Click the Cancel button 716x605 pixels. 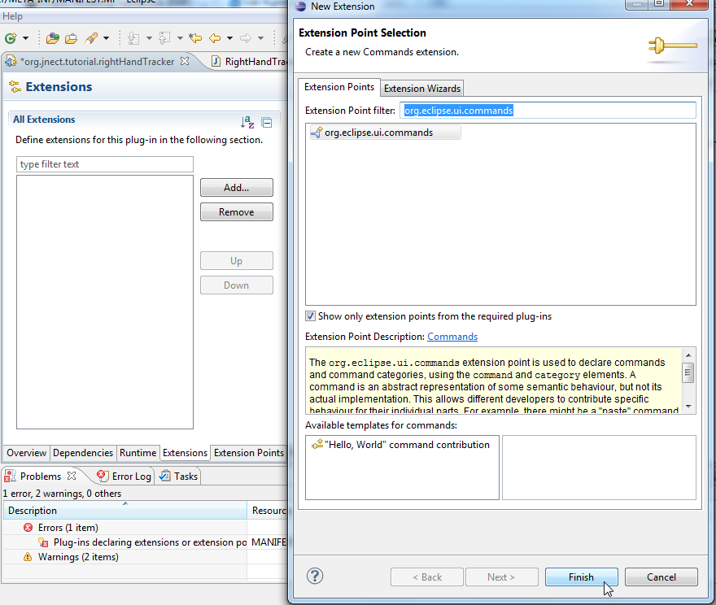661,577
